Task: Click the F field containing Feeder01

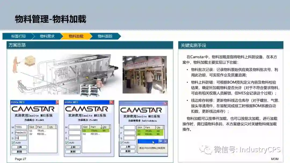Action: pos(21,133)
